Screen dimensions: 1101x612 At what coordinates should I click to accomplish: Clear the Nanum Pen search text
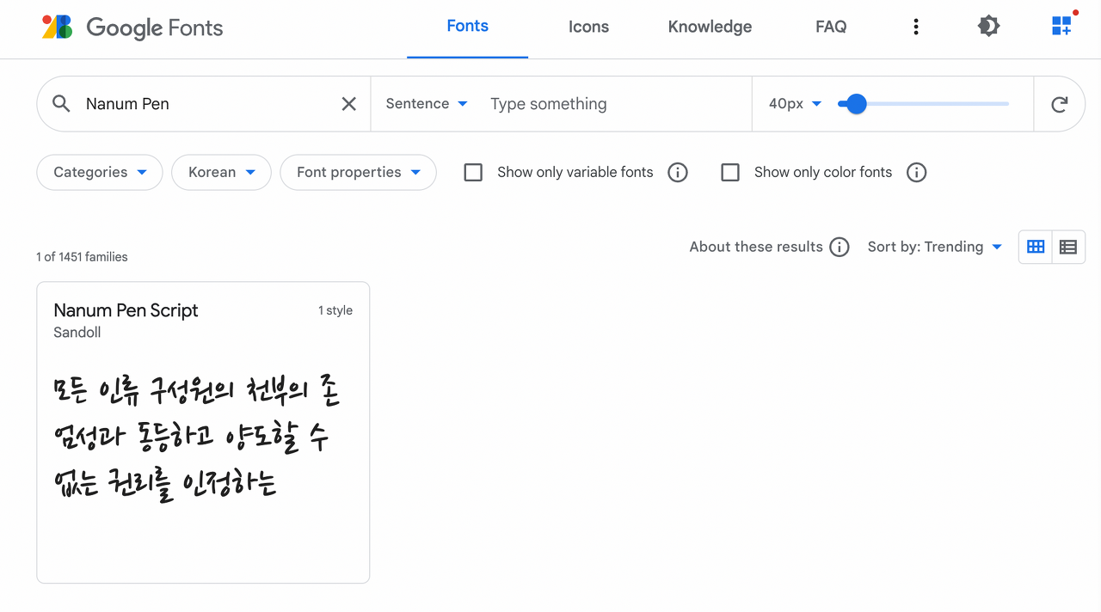348,104
